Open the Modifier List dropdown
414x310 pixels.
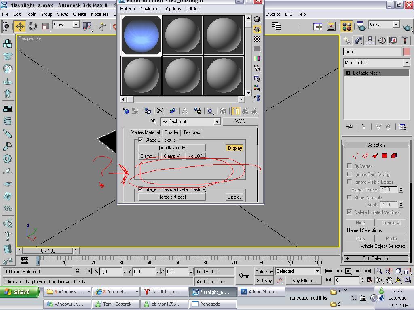pyautogui.click(x=407, y=63)
